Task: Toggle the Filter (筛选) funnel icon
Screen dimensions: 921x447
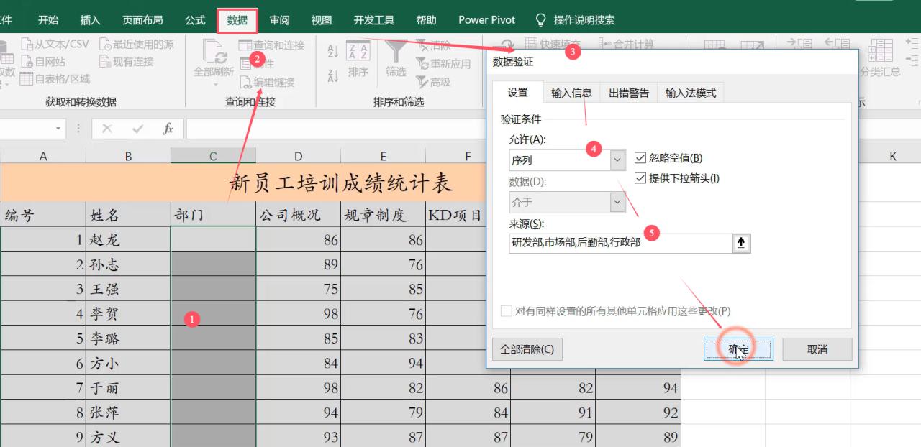Action: click(x=395, y=50)
